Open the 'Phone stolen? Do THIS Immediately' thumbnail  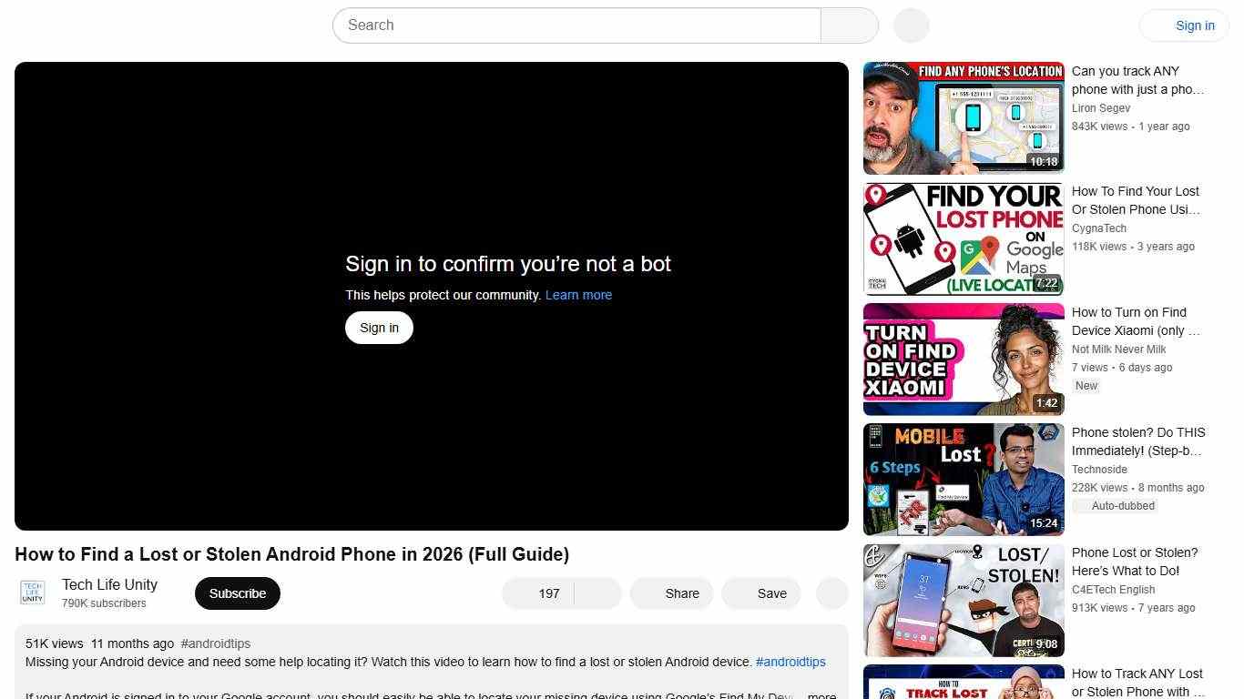point(963,480)
